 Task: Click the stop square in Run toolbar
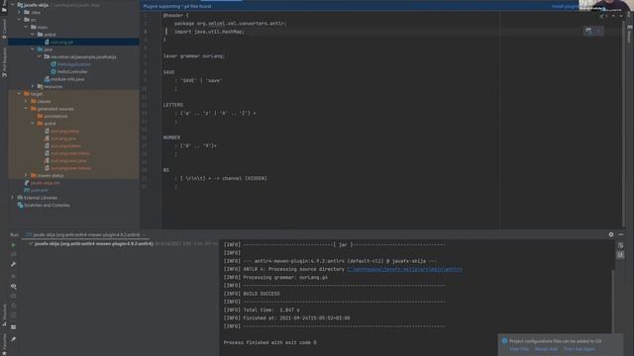click(13, 276)
